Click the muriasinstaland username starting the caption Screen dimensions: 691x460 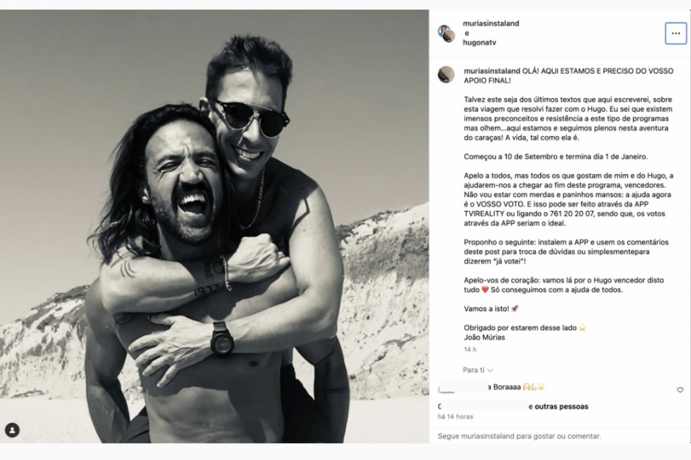coord(492,70)
